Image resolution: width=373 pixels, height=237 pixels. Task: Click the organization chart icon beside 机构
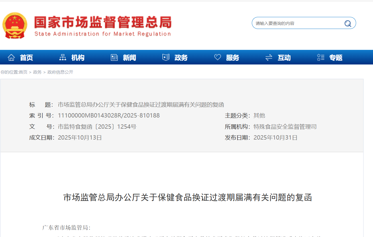62,57
